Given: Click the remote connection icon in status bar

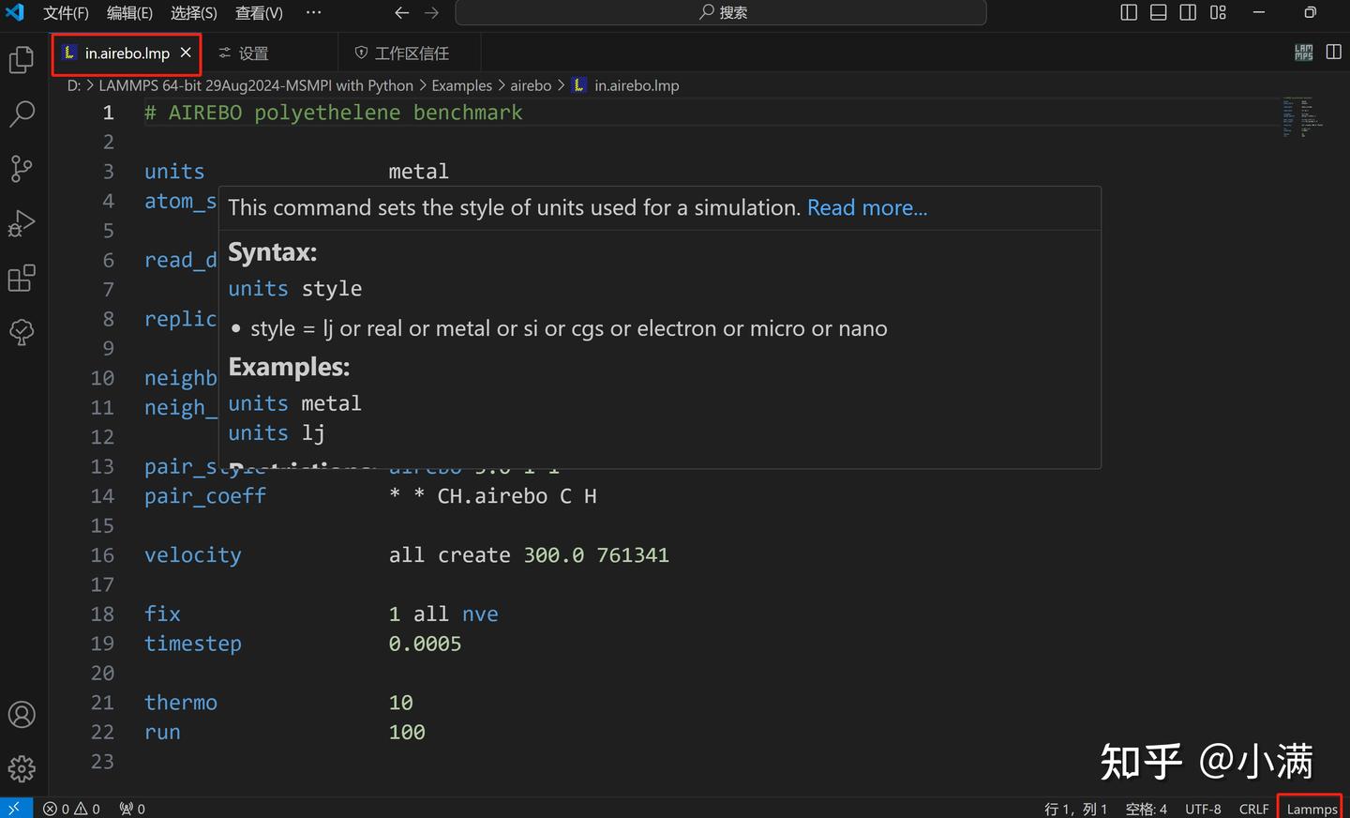Looking at the screenshot, I should coord(15,808).
